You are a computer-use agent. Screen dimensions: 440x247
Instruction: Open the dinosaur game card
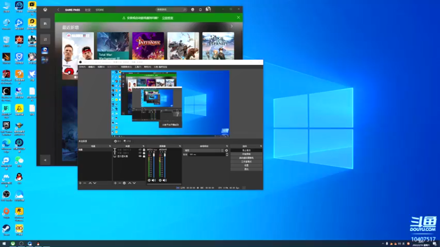183,46
